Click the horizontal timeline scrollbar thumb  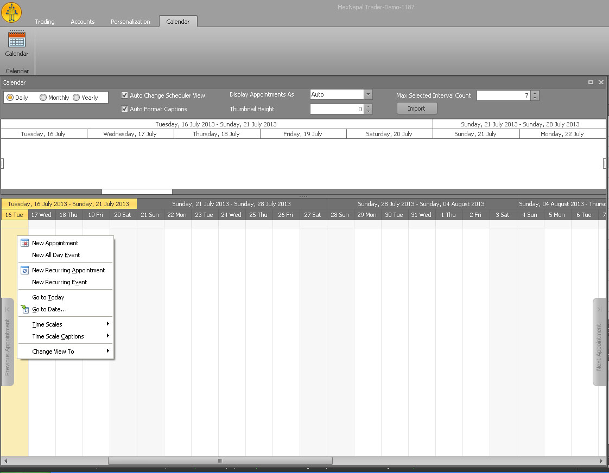pyautogui.click(x=220, y=461)
